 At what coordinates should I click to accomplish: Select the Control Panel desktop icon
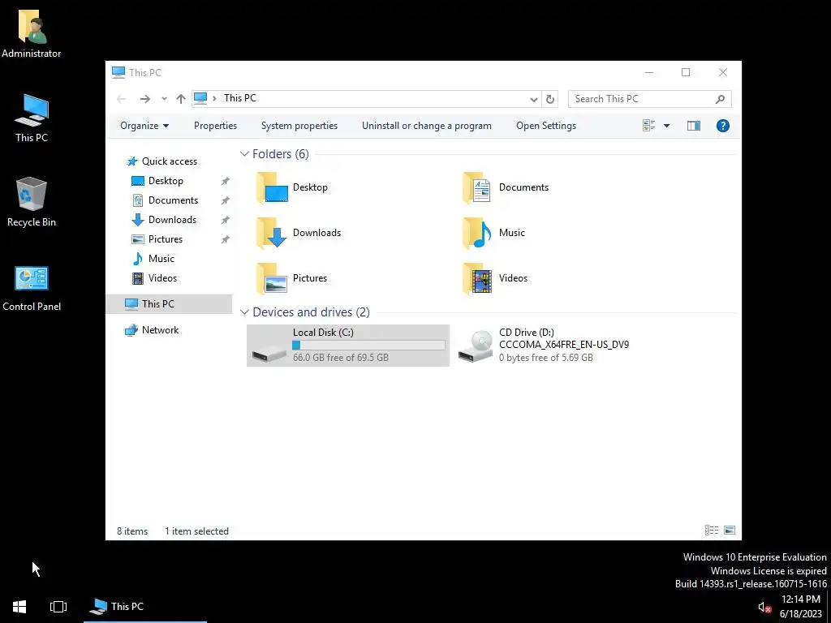tap(32, 288)
